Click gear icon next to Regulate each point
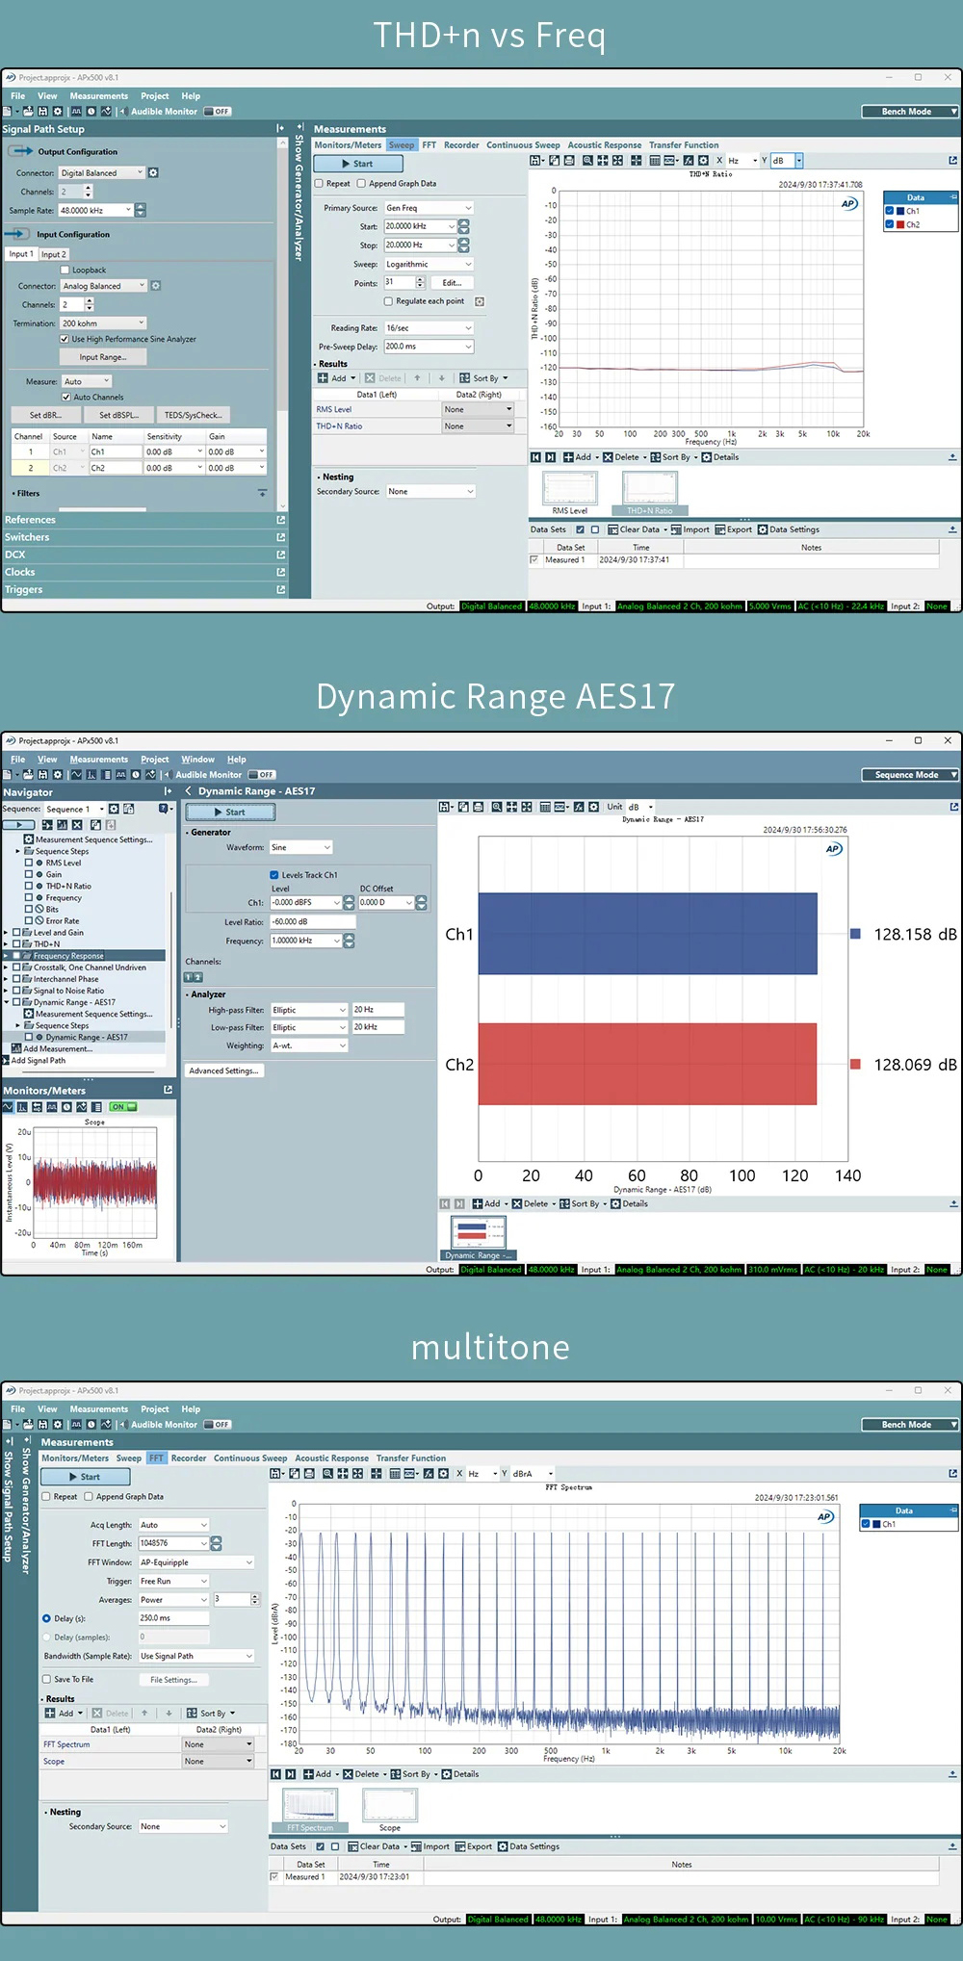This screenshot has width=963, height=1961. (480, 301)
